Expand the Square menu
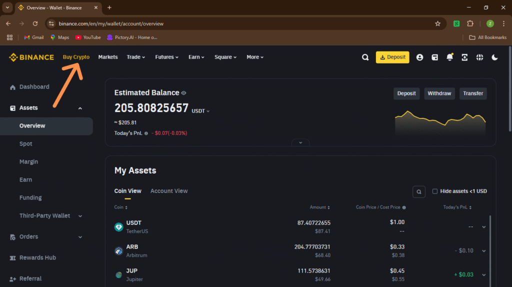 [225, 57]
